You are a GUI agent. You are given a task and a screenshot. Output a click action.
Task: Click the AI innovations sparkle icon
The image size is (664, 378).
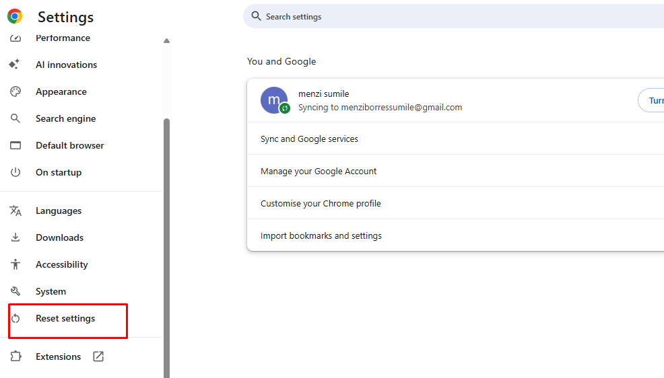15,65
